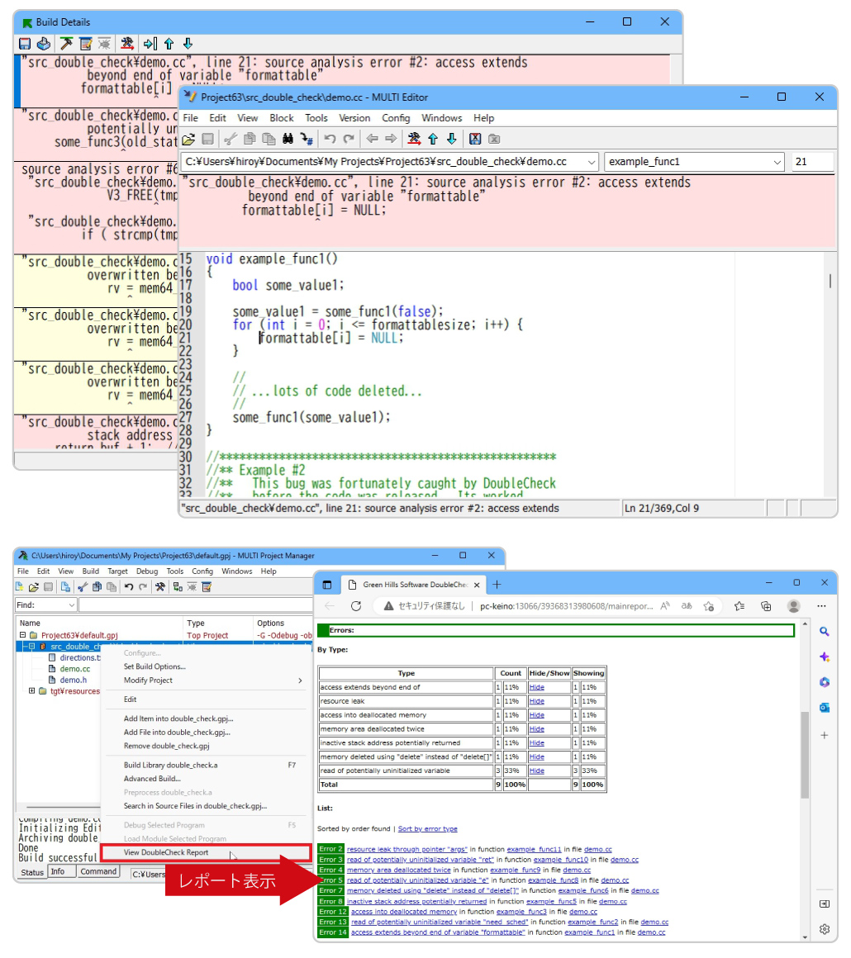Click the browser profile avatar icon
Viewport: 851px width, 958px height.
click(x=793, y=606)
